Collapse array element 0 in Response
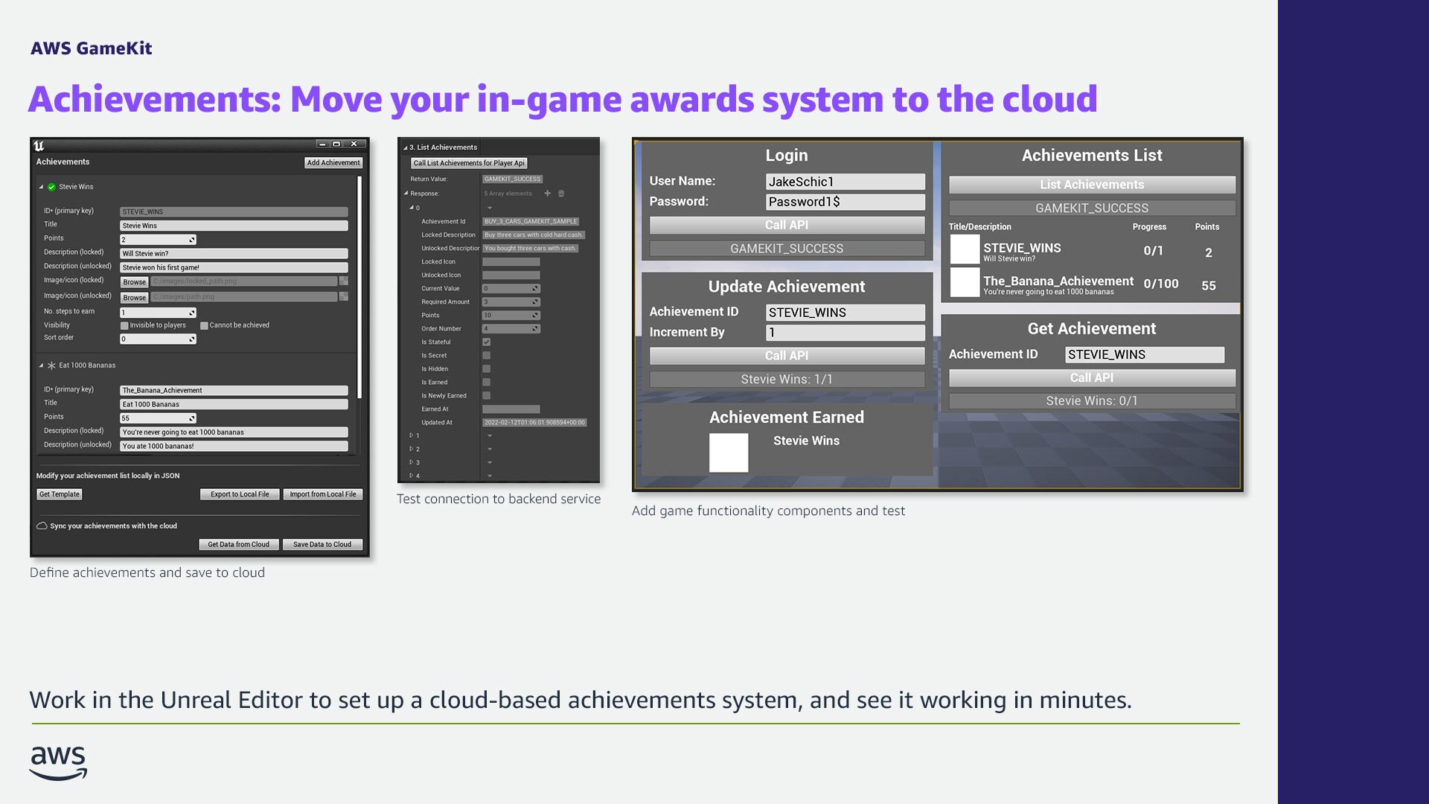This screenshot has width=1429, height=804. (412, 208)
